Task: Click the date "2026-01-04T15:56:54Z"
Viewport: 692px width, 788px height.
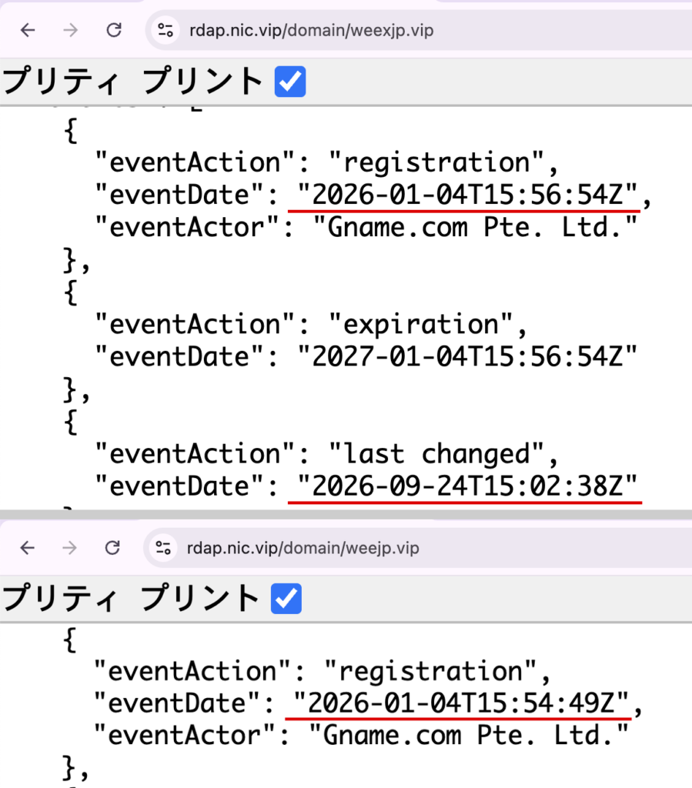Action: 467,195
